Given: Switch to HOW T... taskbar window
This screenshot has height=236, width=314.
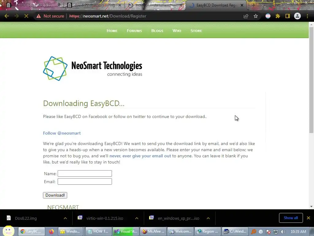Looking at the screenshot, I should tap(98, 231).
